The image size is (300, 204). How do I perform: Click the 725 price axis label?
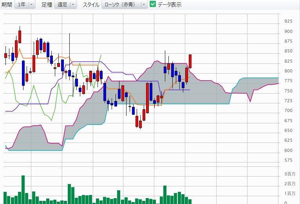click(288, 101)
